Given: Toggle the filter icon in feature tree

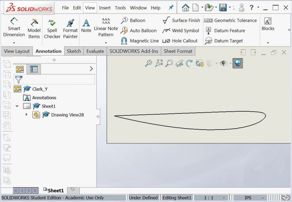Looking at the screenshot, I should tap(19, 80).
